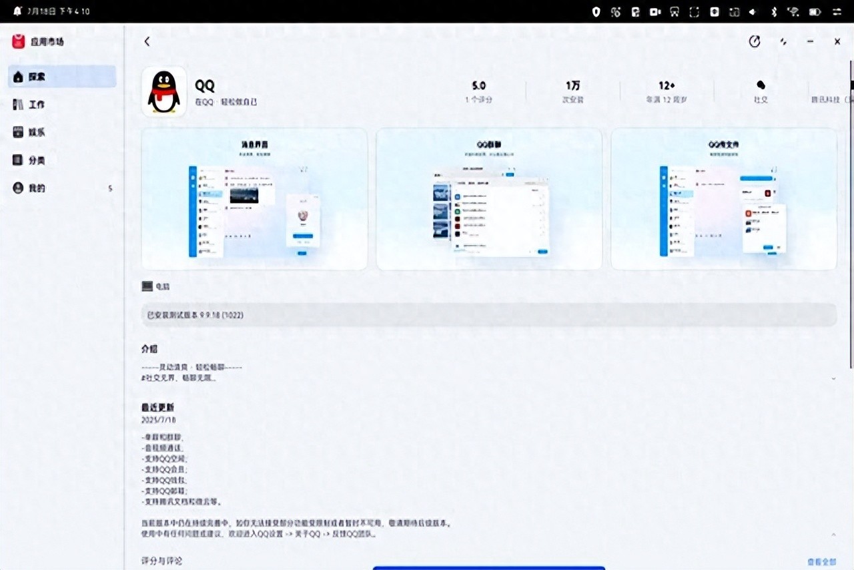Click the QQ penguin app icon

point(164,91)
